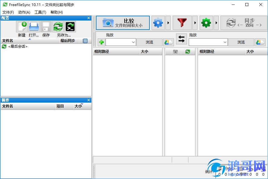Open the 动作(A) menu

[x=24, y=12]
